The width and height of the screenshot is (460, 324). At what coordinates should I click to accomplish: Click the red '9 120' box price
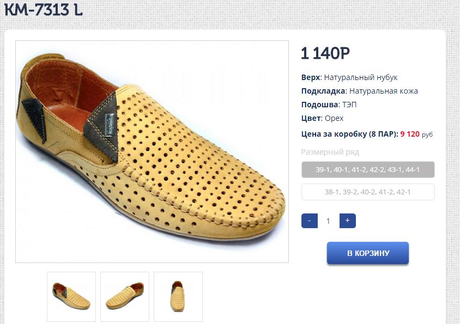[410, 134]
